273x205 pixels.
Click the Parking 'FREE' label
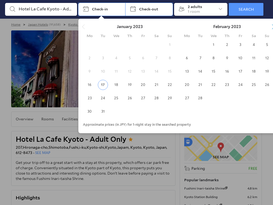[253, 169]
